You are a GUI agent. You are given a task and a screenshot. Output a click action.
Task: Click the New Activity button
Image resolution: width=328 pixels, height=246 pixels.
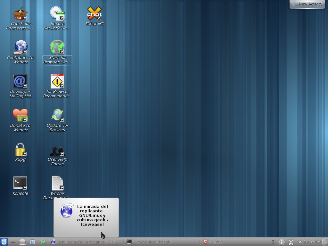coord(307,4)
